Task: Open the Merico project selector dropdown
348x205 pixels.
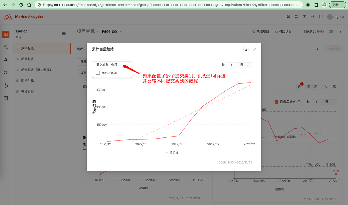Action: pyautogui.click(x=112, y=32)
